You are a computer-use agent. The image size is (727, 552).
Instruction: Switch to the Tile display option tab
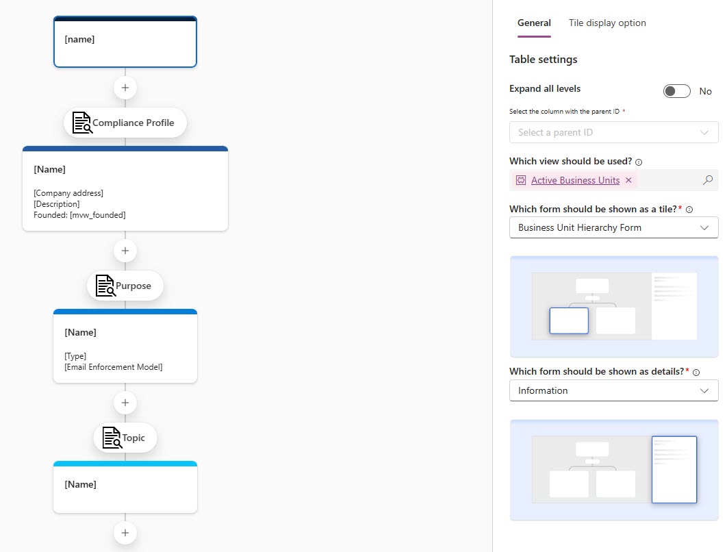607,23
